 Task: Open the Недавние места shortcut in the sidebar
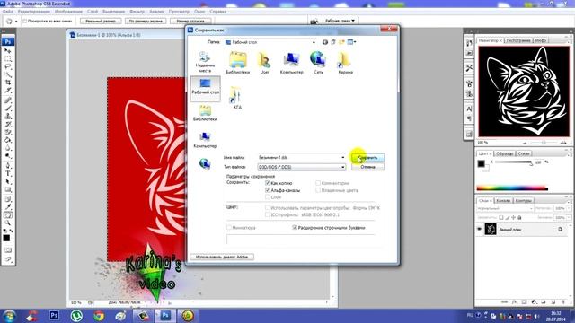(205, 62)
